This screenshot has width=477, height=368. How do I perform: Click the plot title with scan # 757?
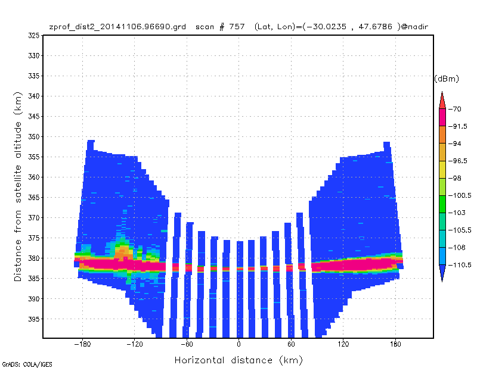[238, 27]
